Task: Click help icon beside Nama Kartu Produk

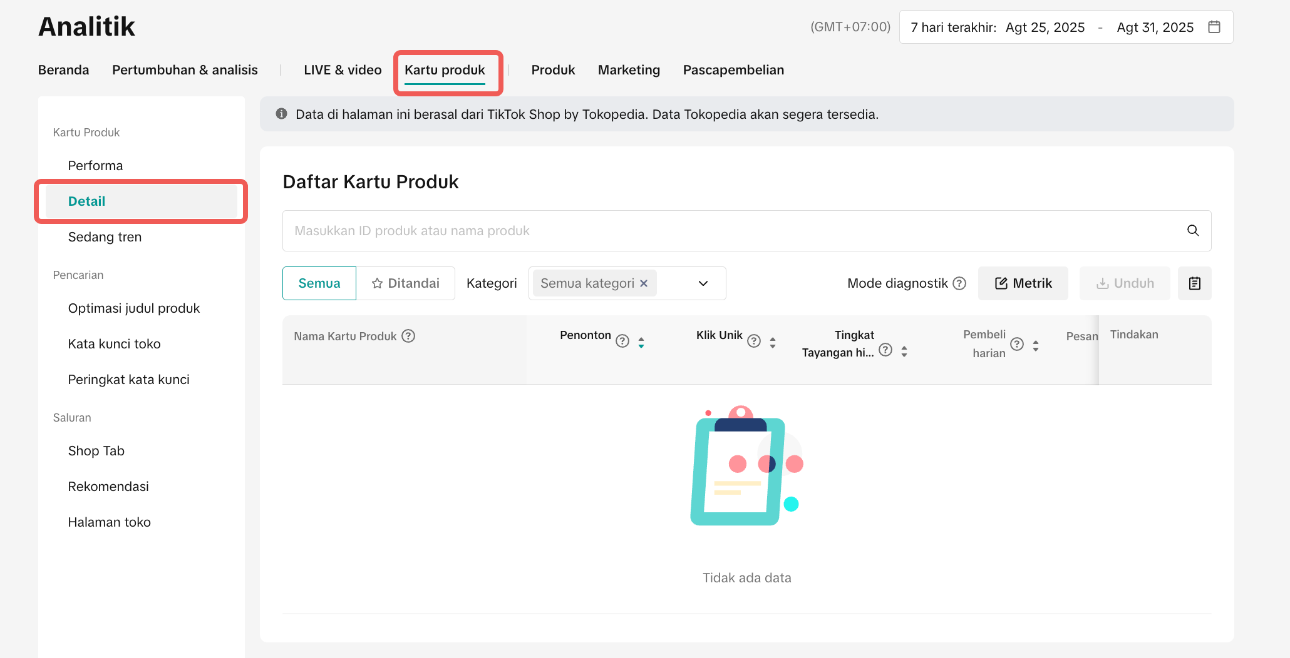Action: pyautogui.click(x=408, y=336)
